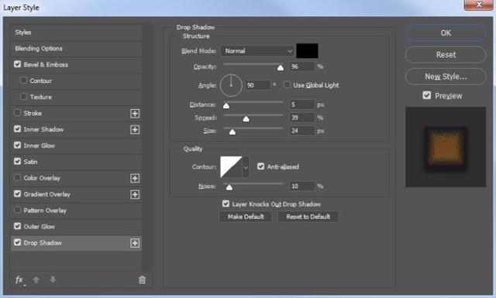The image size is (496, 298).
Task: Add another Inner Shadow with plus icon
Action: 135,129
